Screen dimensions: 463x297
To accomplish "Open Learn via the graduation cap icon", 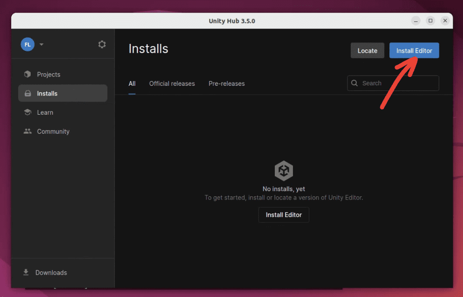I will click(27, 112).
